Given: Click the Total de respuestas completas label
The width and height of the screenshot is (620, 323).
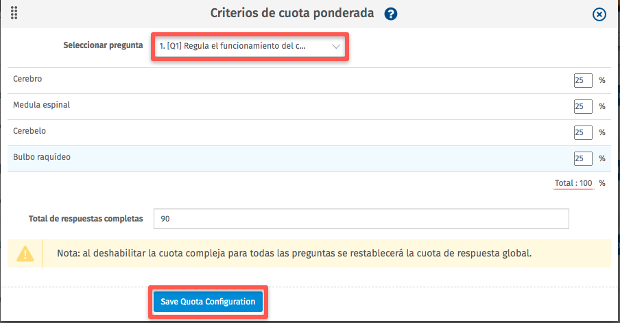Looking at the screenshot, I should coord(86,219).
